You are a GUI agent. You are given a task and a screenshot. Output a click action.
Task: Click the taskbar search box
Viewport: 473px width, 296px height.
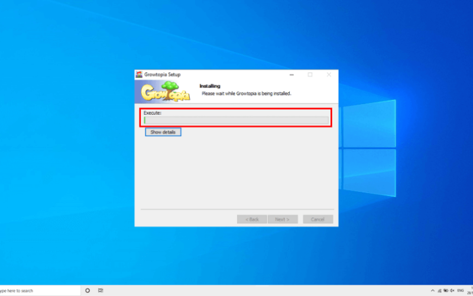pos(40,291)
